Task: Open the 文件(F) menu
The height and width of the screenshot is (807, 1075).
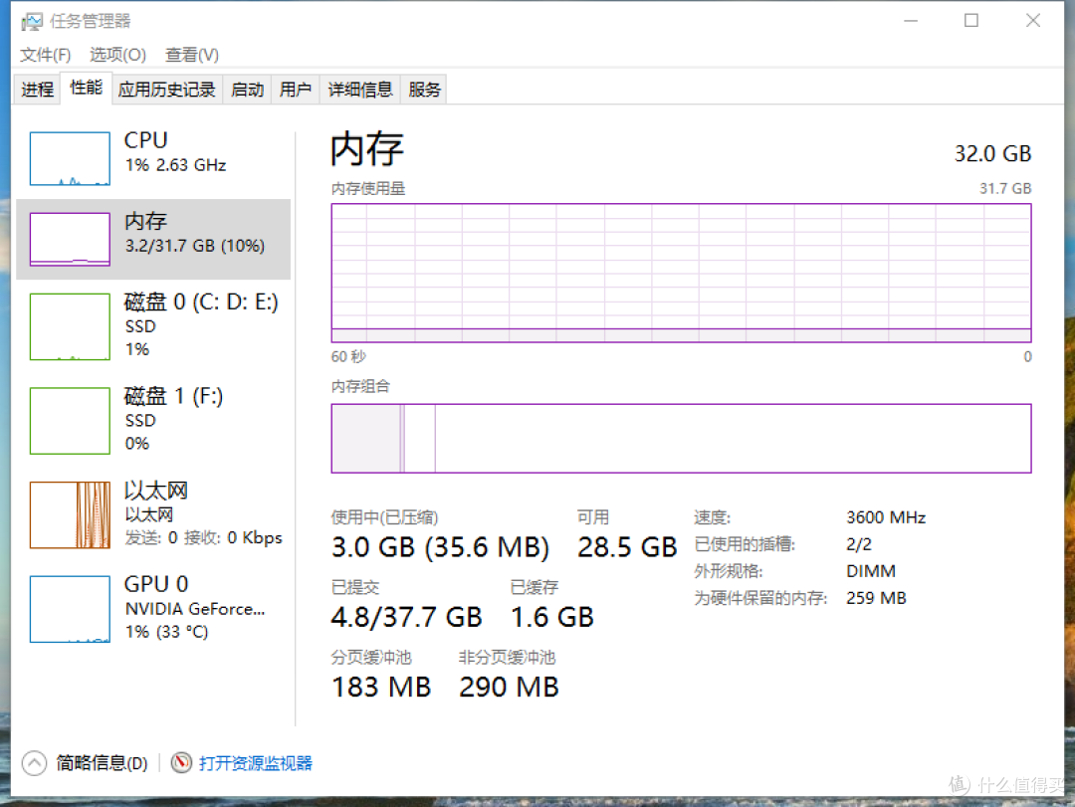Action: [45, 55]
